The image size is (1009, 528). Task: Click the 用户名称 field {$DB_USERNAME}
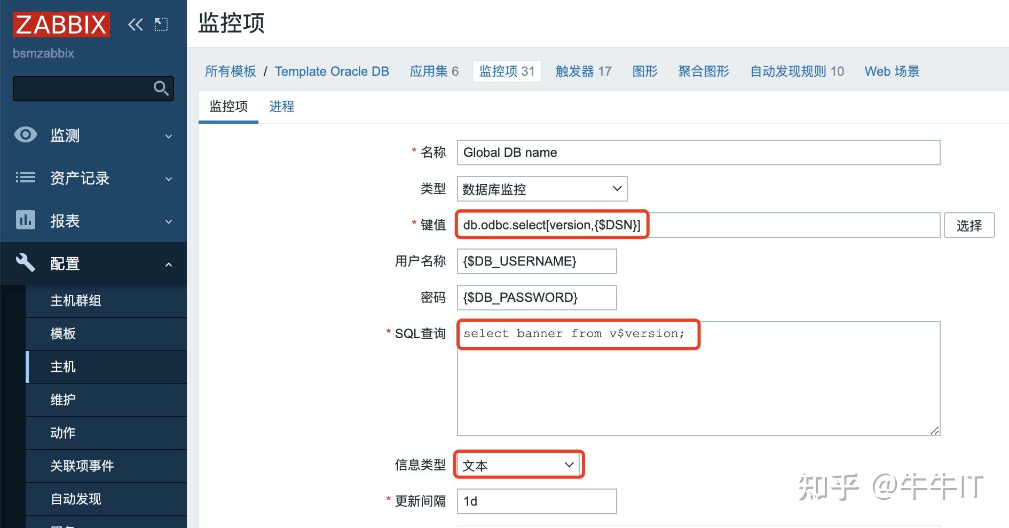click(537, 261)
